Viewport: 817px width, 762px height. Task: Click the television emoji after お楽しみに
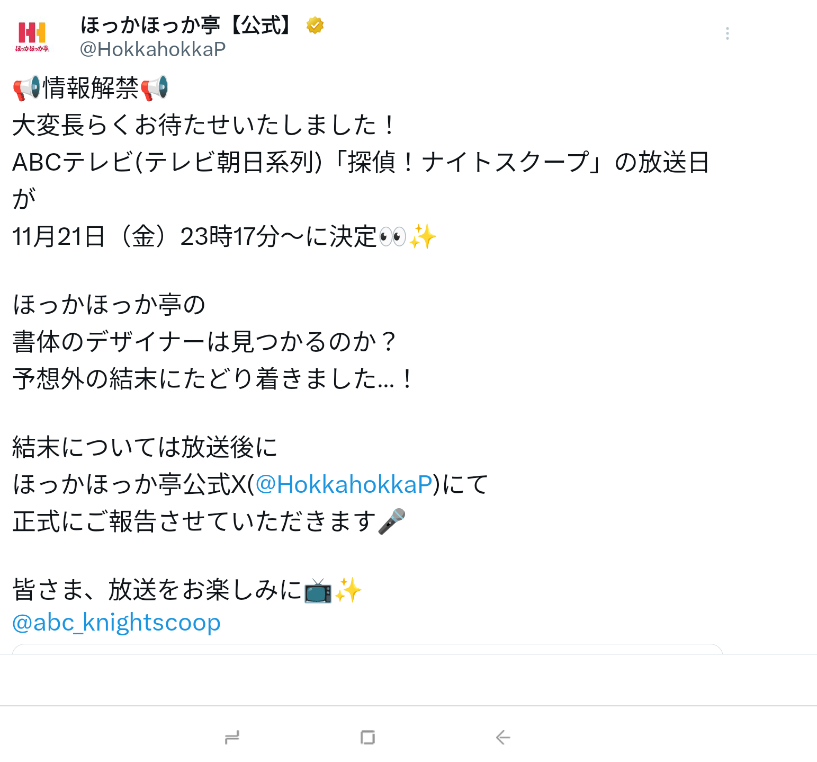pyautogui.click(x=318, y=590)
